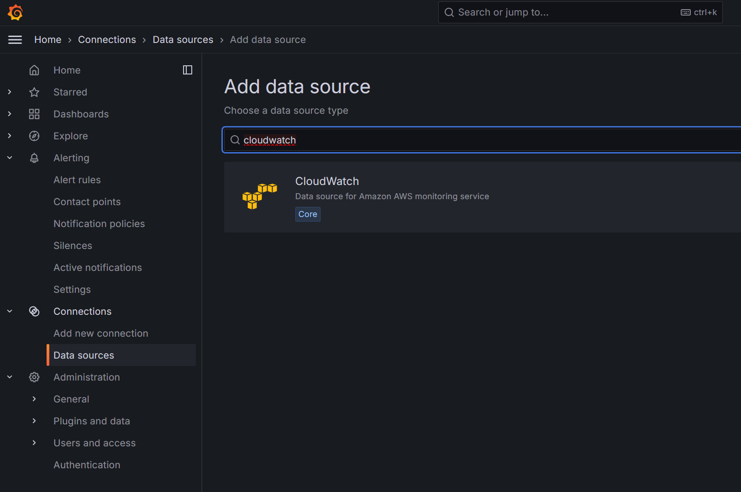Click Data sources breadcrumb link
Image resolution: width=741 pixels, height=492 pixels.
click(183, 40)
